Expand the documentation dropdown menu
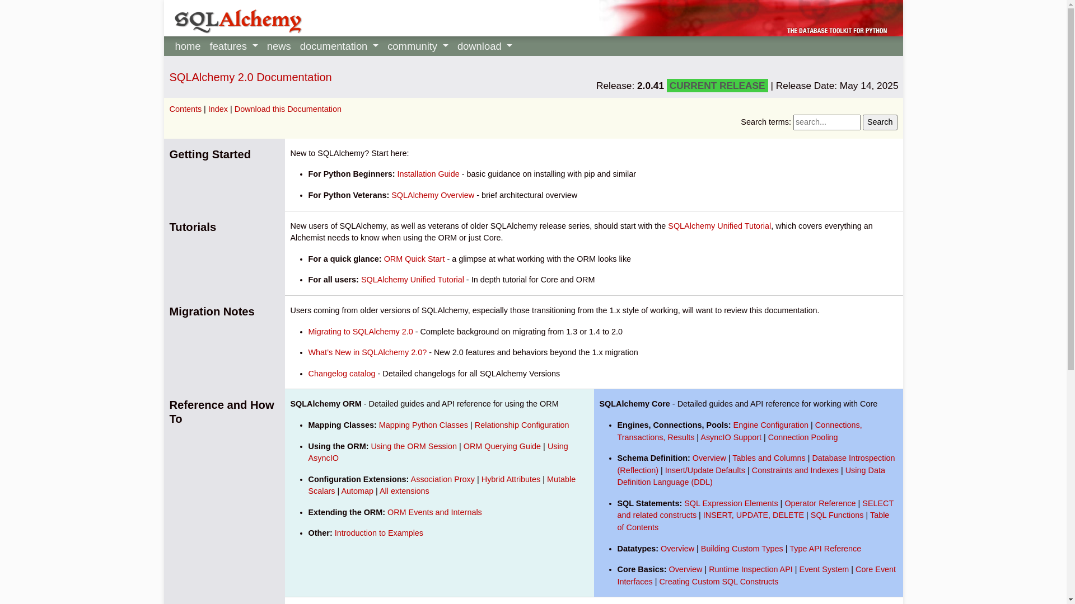The image size is (1075, 604). click(x=339, y=46)
